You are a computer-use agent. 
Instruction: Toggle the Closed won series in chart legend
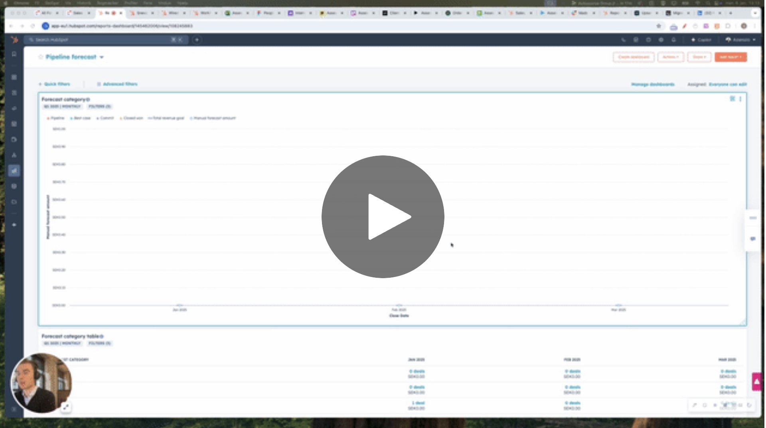[x=131, y=118]
